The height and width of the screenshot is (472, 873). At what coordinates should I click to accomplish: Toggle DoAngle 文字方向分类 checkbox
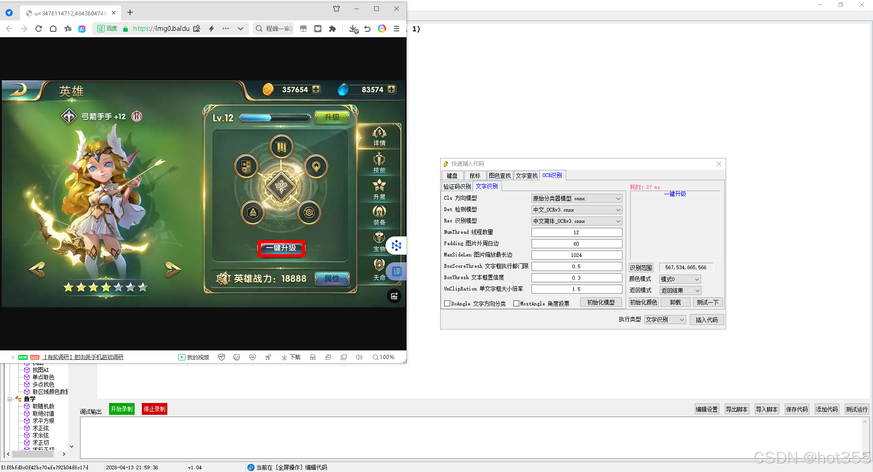coord(447,304)
